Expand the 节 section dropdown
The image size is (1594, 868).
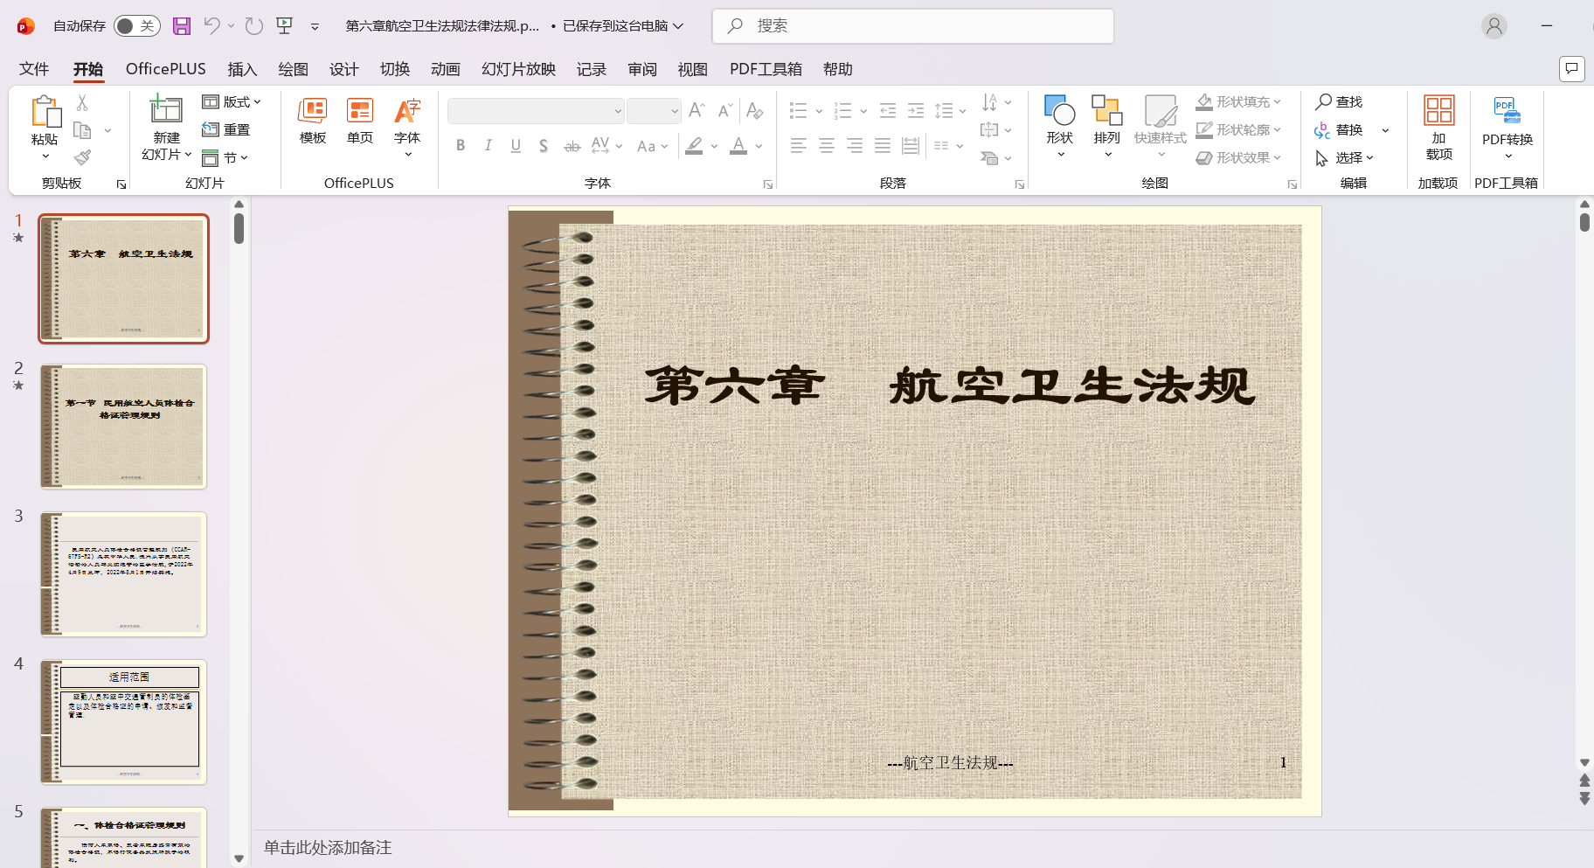(x=225, y=158)
